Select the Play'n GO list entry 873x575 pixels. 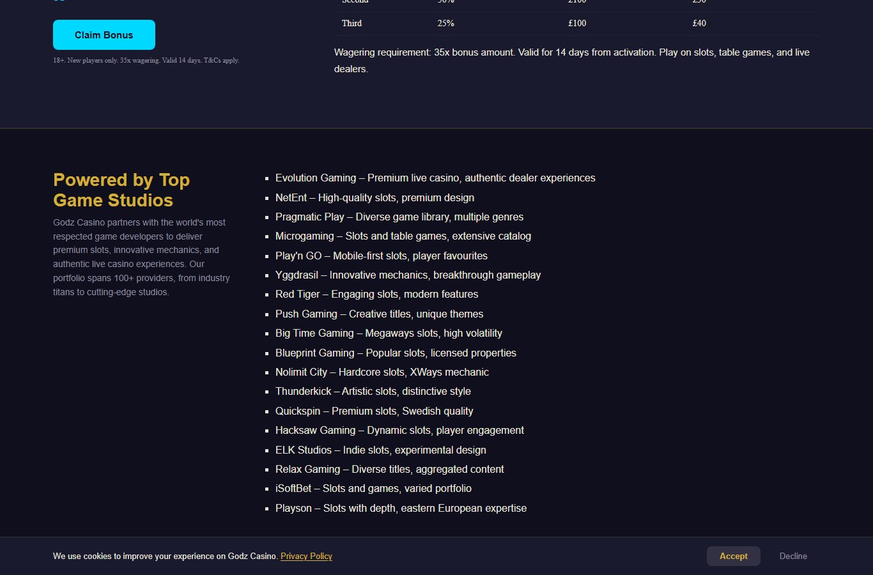coord(382,256)
